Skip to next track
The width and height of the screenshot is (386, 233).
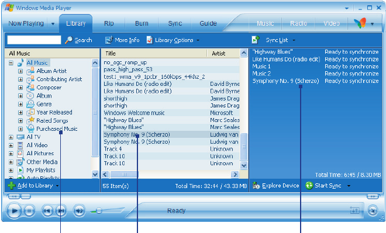pos(61,211)
